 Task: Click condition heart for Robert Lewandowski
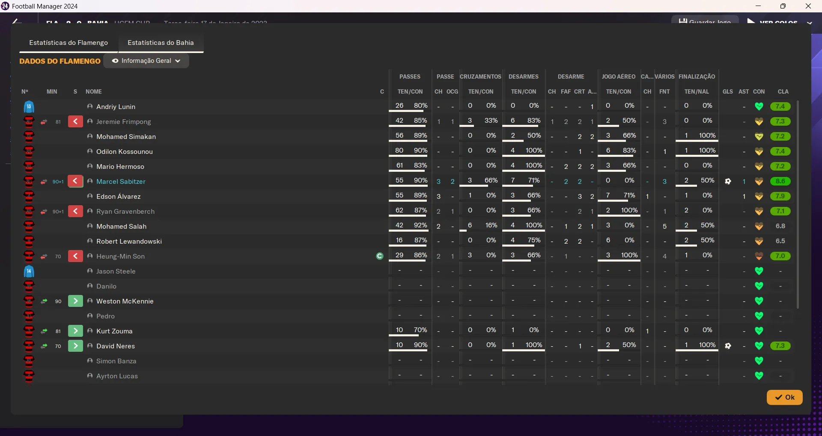click(x=759, y=241)
